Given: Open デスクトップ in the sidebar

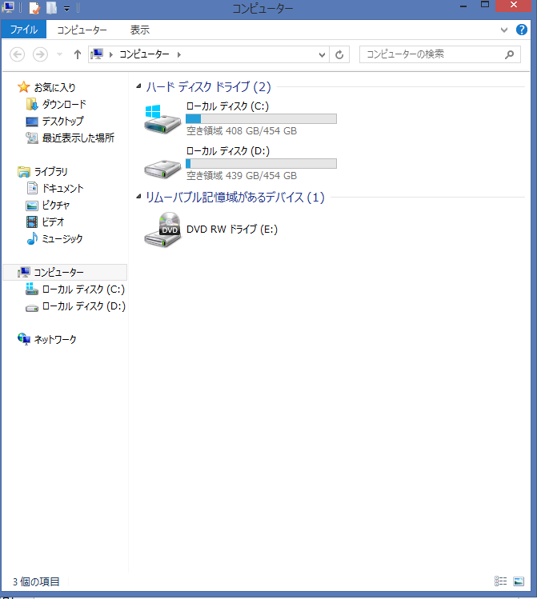Looking at the screenshot, I should pos(62,121).
